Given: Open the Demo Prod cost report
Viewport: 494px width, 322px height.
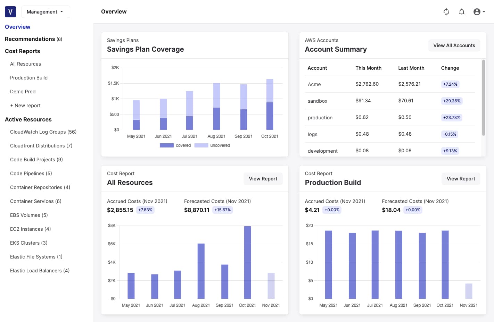Looking at the screenshot, I should coord(23,91).
